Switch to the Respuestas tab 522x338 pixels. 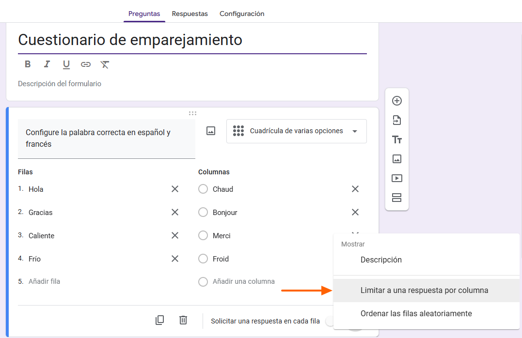[190, 14]
